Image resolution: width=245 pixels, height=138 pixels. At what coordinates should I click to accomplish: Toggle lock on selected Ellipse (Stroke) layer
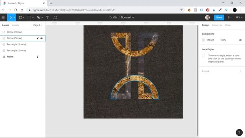pyautogui.click(x=38, y=38)
